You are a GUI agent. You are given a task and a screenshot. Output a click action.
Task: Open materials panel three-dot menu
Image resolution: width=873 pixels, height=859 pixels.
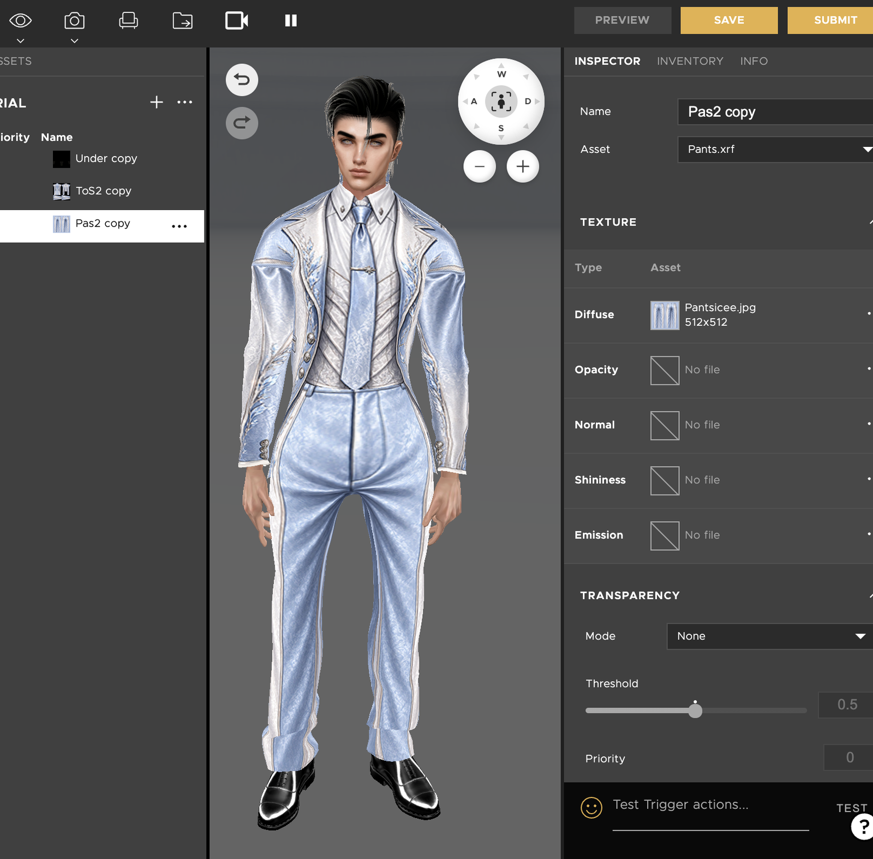[x=185, y=102]
